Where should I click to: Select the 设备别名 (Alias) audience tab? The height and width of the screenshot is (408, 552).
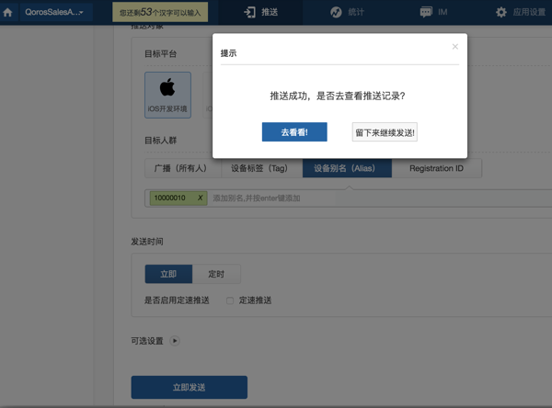(x=347, y=168)
